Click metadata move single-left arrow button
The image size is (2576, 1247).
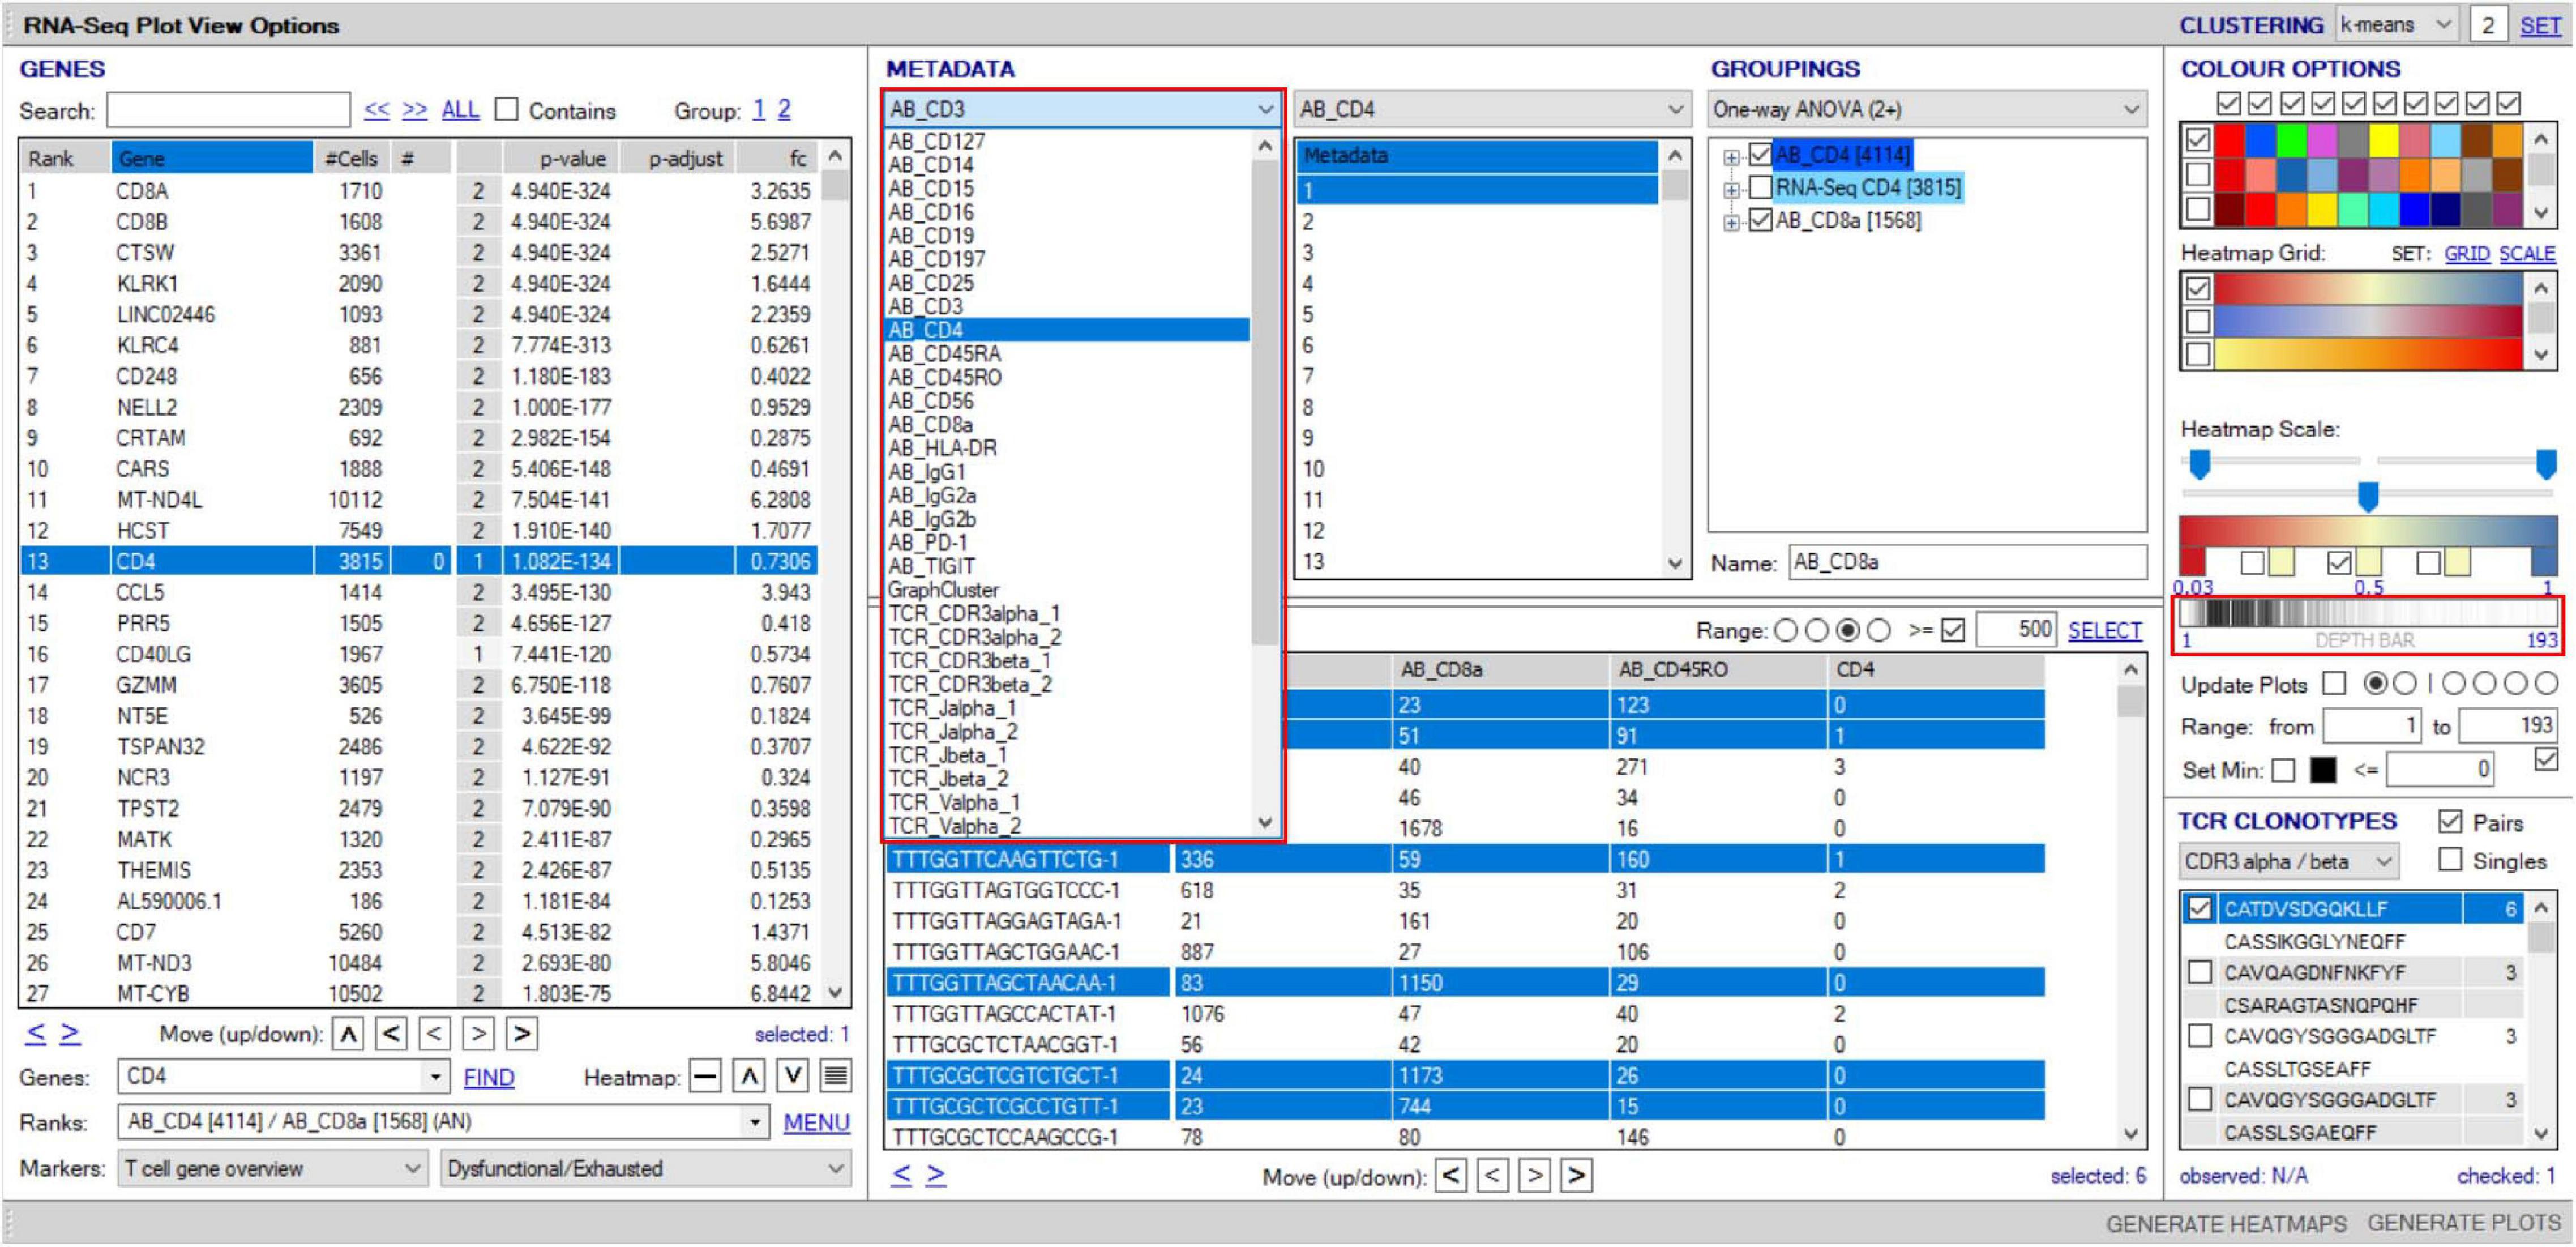tap(1492, 1176)
